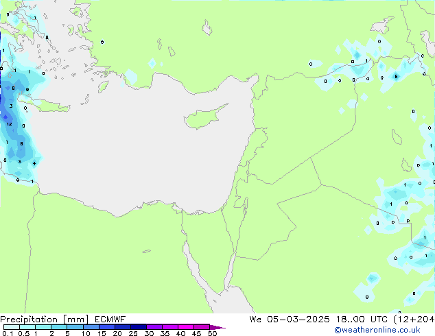Click the 2–5 mm legend color box

point(59,327)
